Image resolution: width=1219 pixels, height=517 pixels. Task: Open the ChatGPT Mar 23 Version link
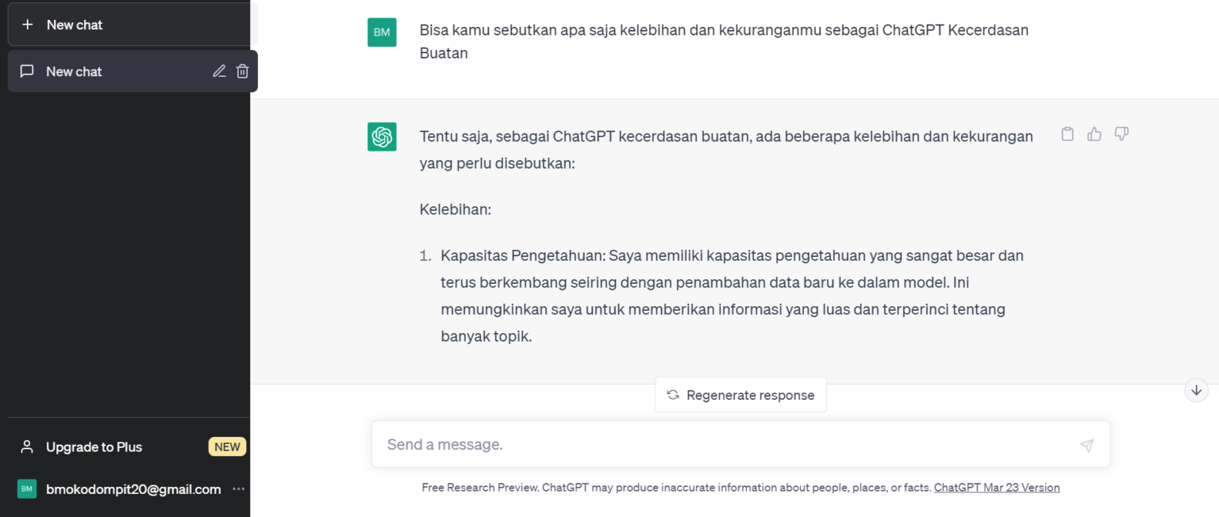(x=997, y=487)
